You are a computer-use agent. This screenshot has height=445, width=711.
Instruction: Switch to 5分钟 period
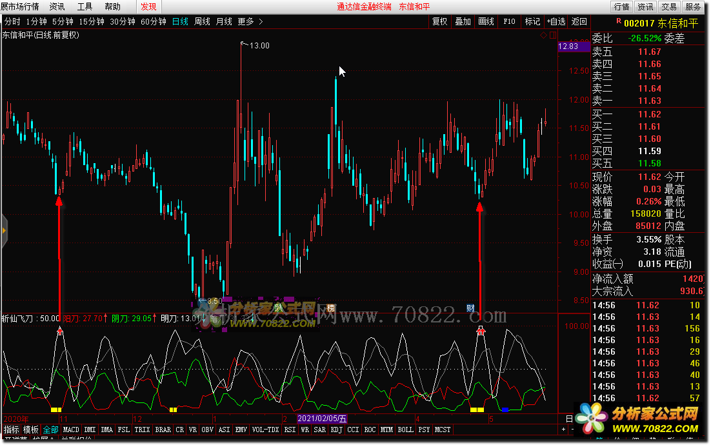63,21
